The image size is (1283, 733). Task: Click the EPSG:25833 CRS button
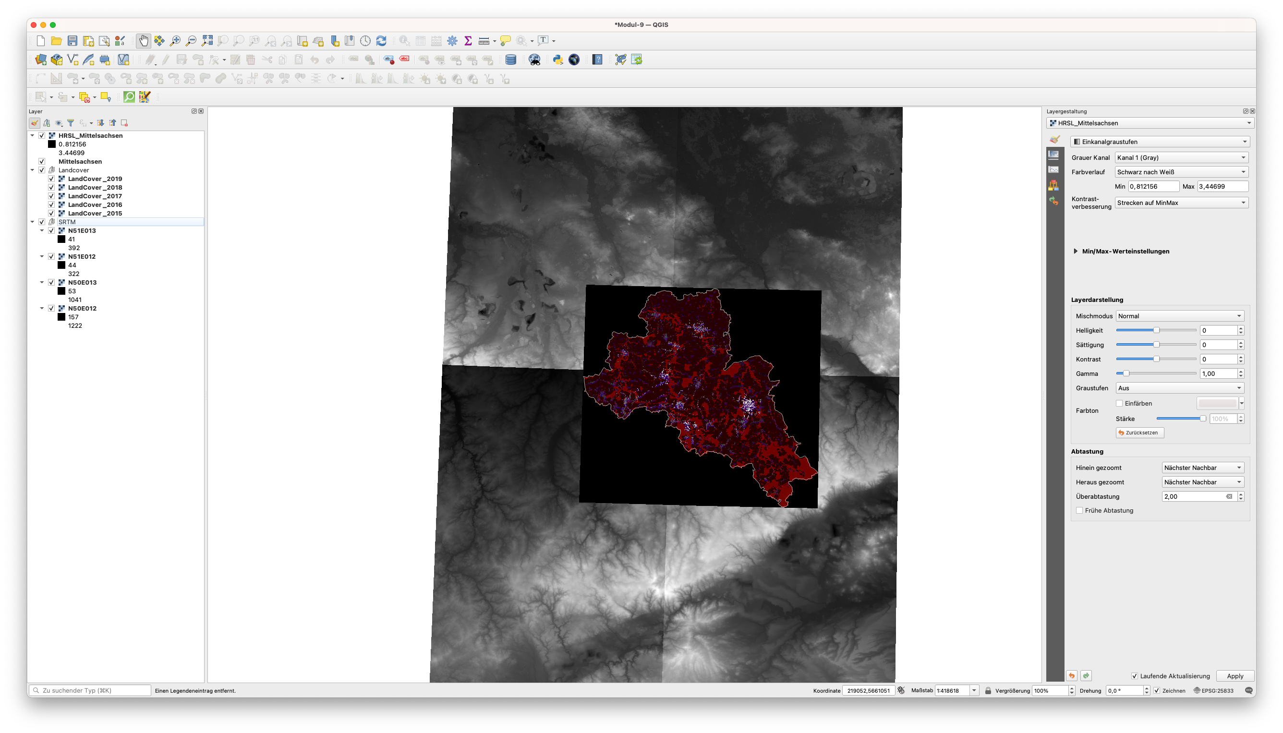point(1213,691)
